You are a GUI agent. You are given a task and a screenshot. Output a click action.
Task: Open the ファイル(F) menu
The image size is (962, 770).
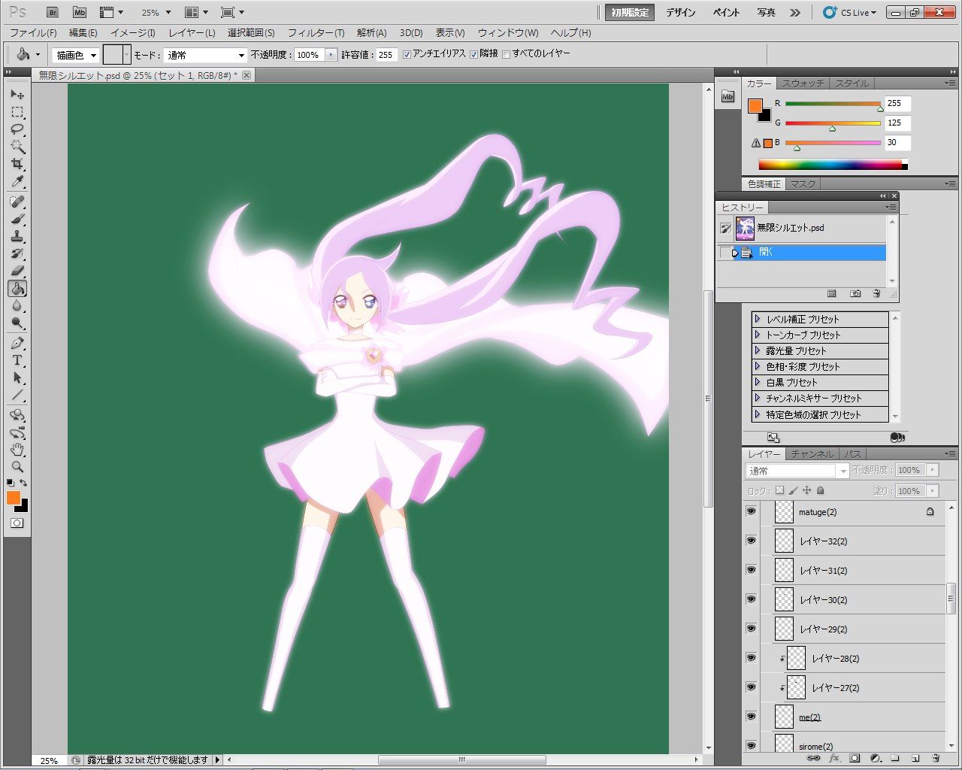tap(33, 33)
